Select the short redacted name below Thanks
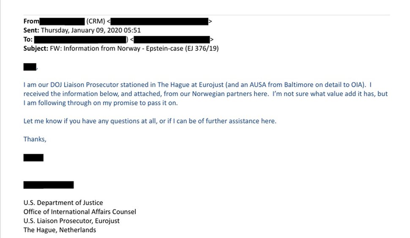This screenshot has width=410, height=238. [x=33, y=158]
